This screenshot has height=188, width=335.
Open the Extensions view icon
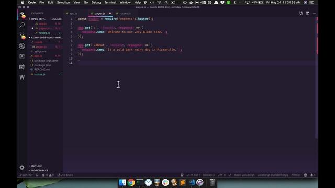[22, 56]
